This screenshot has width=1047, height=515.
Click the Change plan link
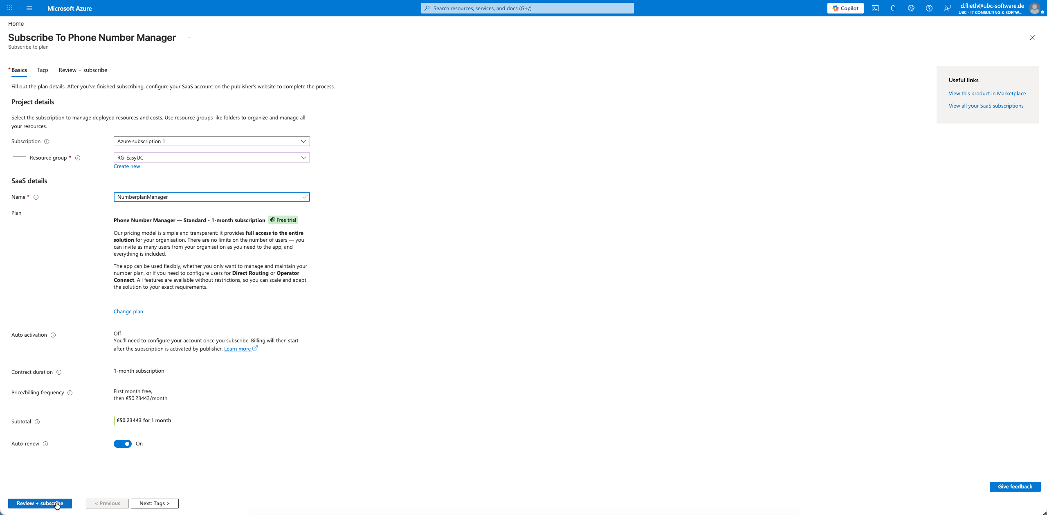[x=128, y=311]
